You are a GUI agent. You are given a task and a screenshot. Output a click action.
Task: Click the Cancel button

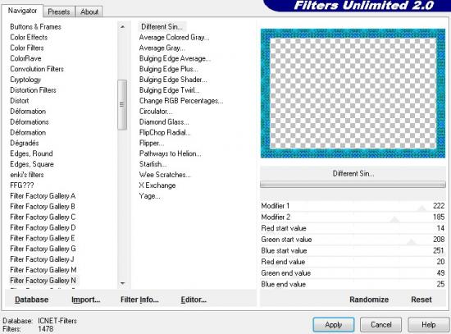tap(380, 325)
